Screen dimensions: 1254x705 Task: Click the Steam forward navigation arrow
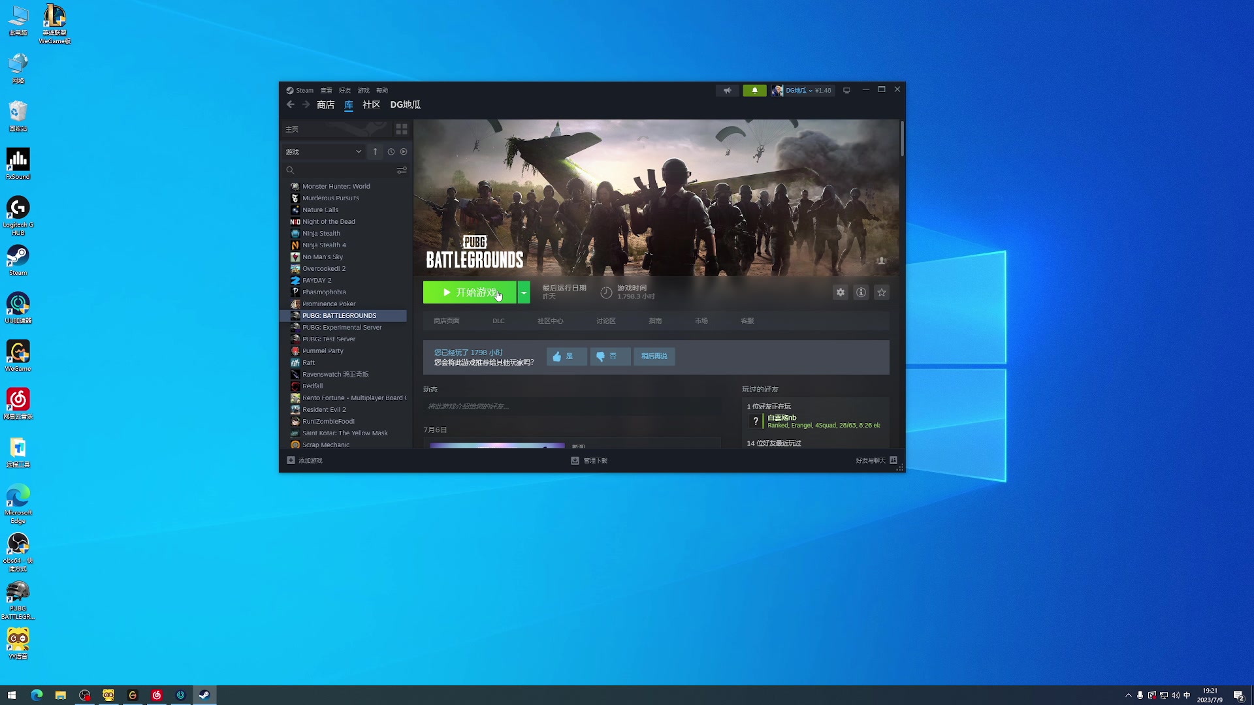click(306, 104)
